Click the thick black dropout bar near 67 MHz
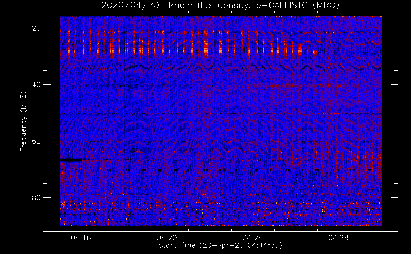Screen dimensions: 411x254 71,160
